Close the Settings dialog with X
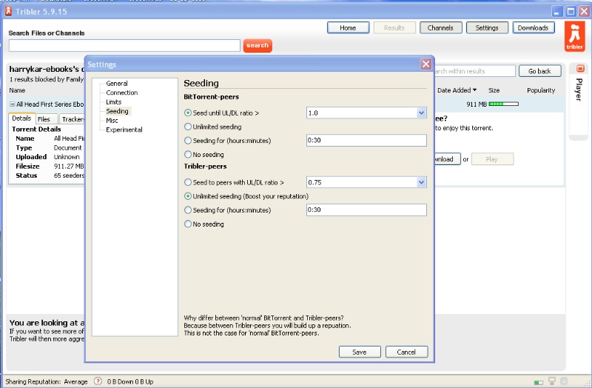Image resolution: width=592 pixels, height=388 pixels. (x=425, y=64)
